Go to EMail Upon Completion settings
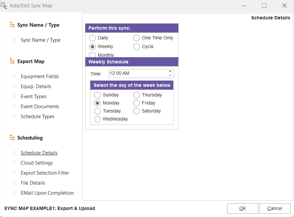The image size is (294, 217). tap(47, 193)
